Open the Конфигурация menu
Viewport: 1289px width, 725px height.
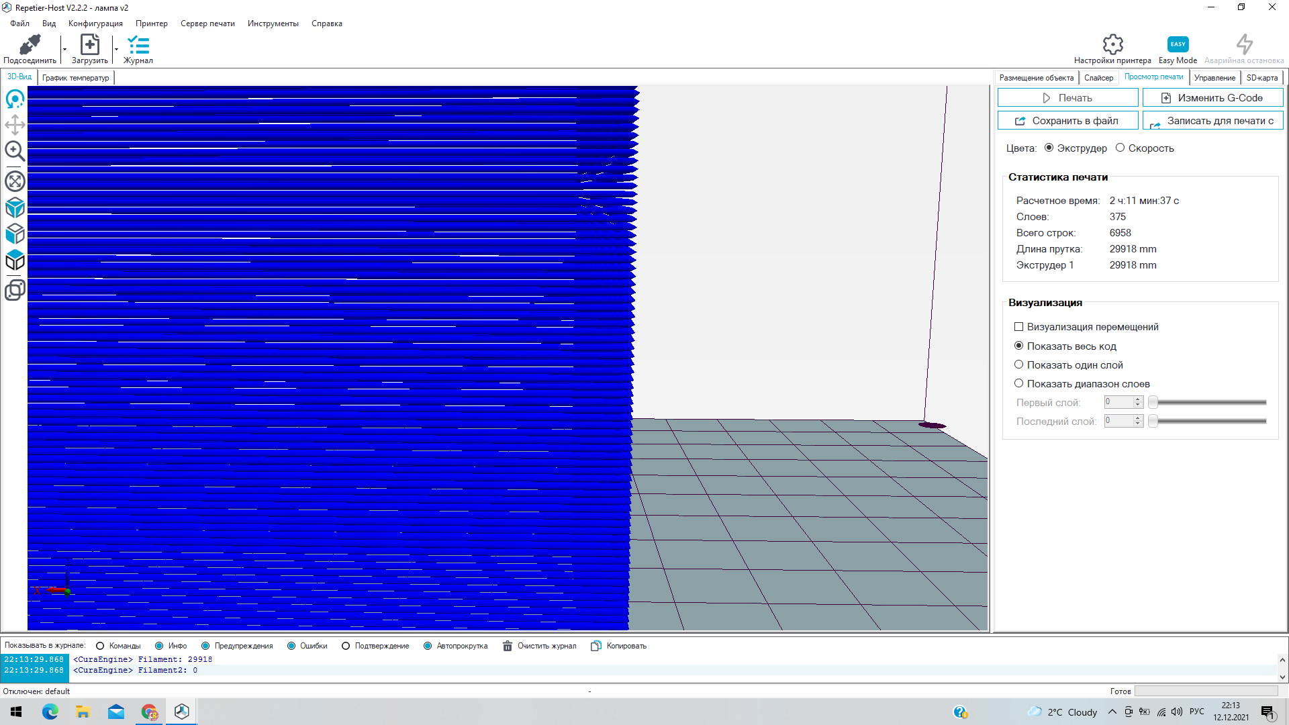coord(95,23)
